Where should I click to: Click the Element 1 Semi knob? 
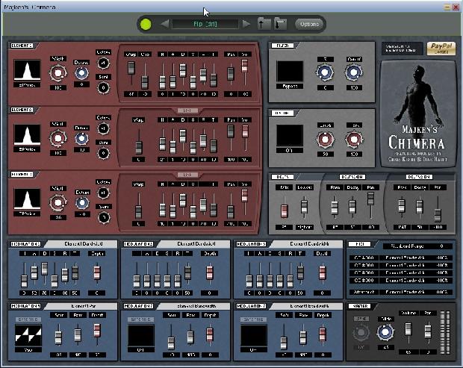103,87
